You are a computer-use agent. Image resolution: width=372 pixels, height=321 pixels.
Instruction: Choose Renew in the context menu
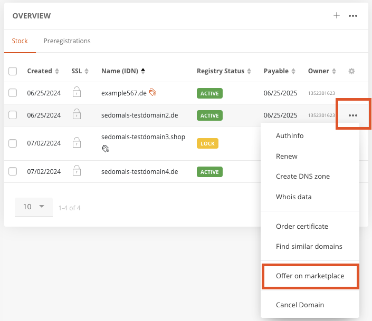coord(310,156)
